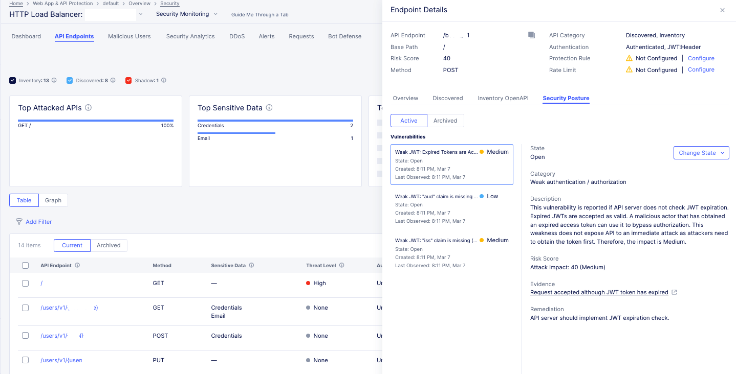Click the warning icon beside Rate Limit
The image size is (736, 374).
[629, 69]
